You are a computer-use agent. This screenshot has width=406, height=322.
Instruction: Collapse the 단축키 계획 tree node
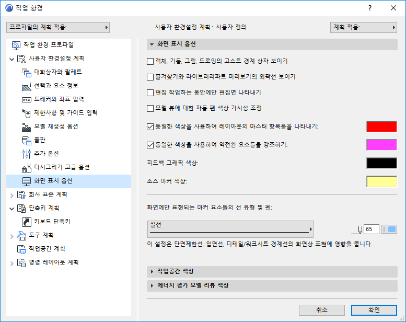click(x=11, y=209)
